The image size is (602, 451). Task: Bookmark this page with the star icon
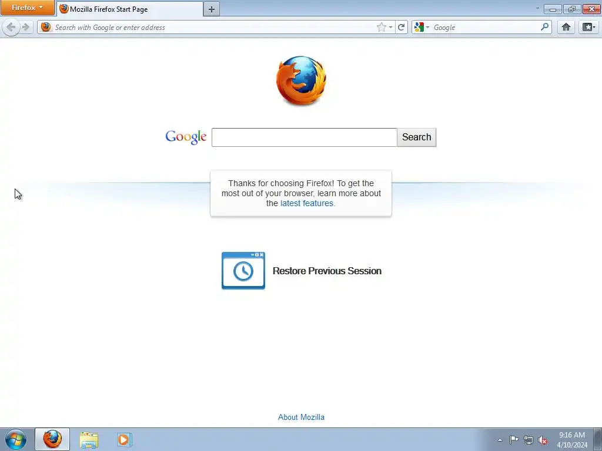[x=381, y=27]
